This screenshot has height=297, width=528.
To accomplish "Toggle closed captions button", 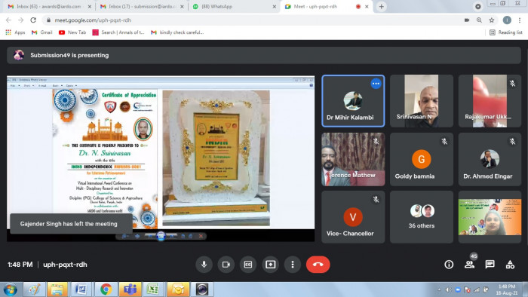I will [x=248, y=265].
